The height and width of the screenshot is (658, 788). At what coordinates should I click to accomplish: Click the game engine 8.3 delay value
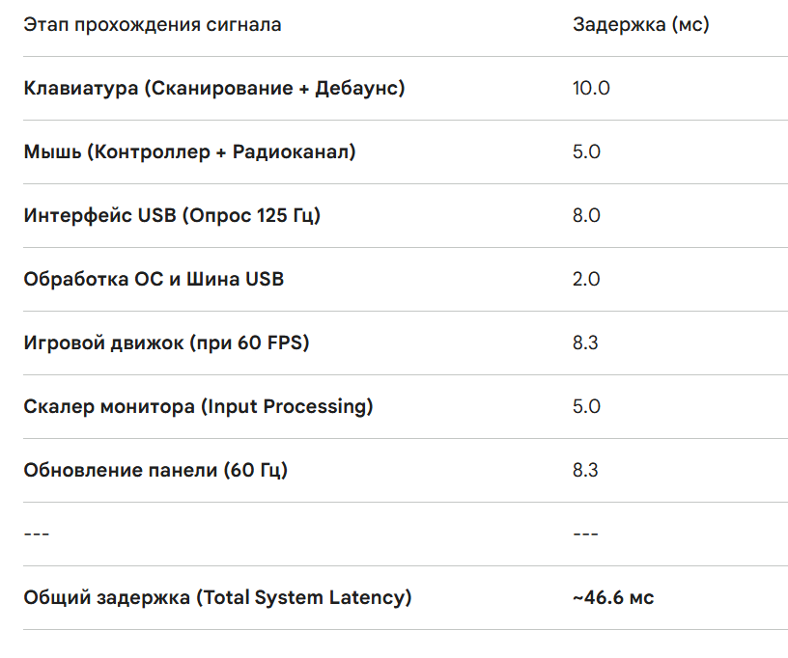click(x=585, y=343)
